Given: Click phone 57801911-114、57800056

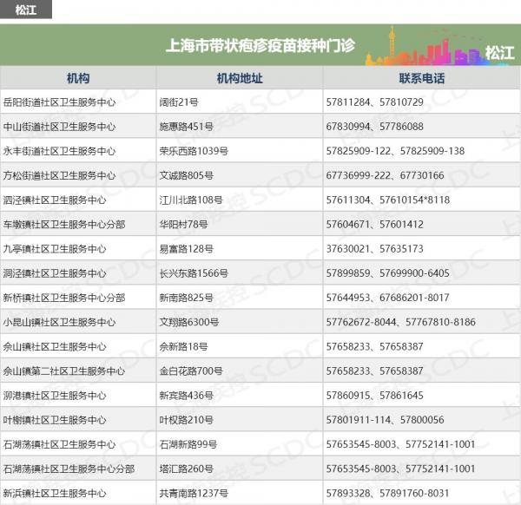Looking at the screenshot, I should point(385,420).
